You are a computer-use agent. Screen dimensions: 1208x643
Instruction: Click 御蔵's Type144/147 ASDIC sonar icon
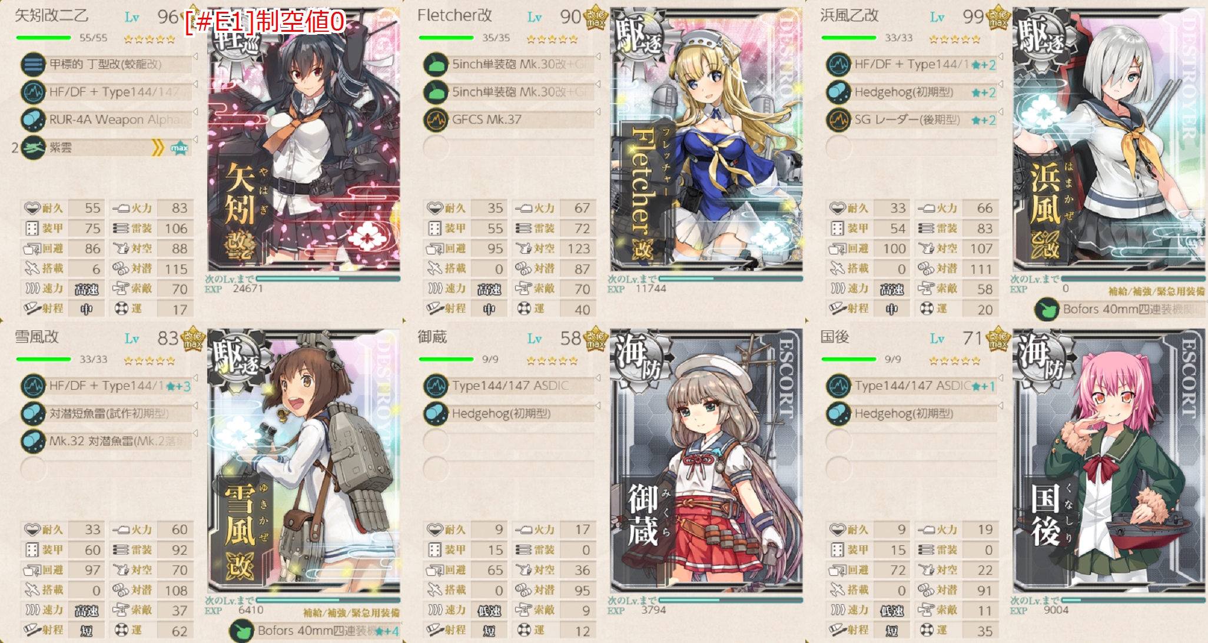point(436,386)
